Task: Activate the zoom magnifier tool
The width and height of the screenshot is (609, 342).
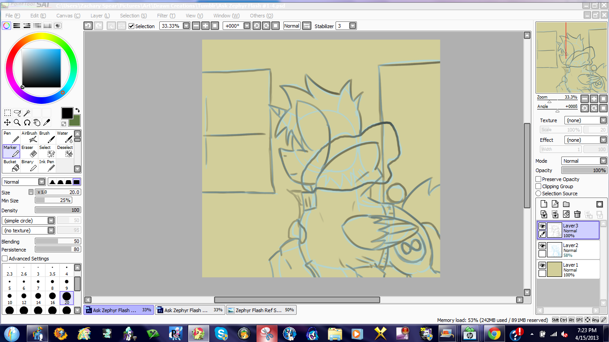Action: pyautogui.click(x=17, y=122)
